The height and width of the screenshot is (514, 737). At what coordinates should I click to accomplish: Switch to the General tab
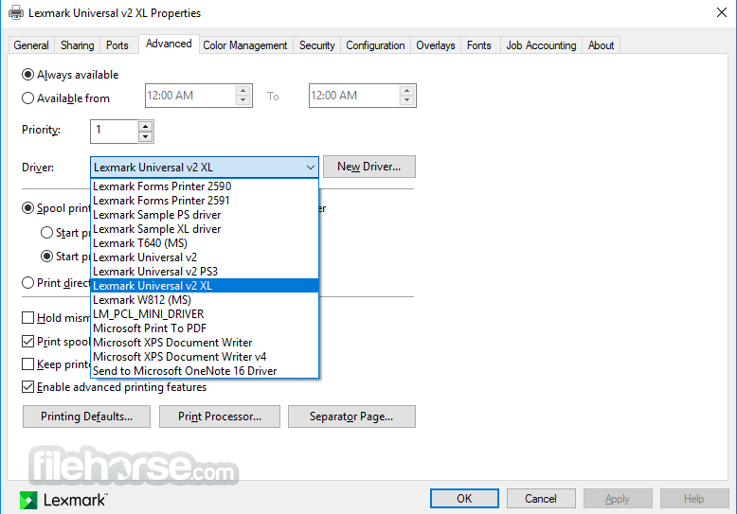pyautogui.click(x=31, y=45)
